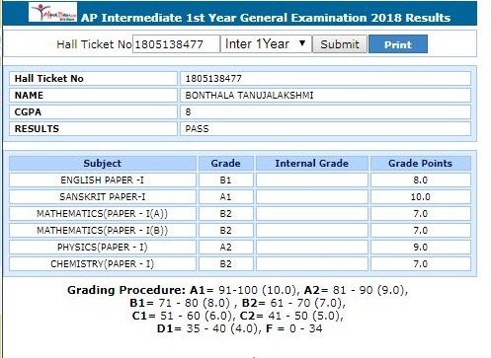Screen dimensions: 491x358
Task: Click the RESULTS value PASS field
Action: click(x=325, y=129)
